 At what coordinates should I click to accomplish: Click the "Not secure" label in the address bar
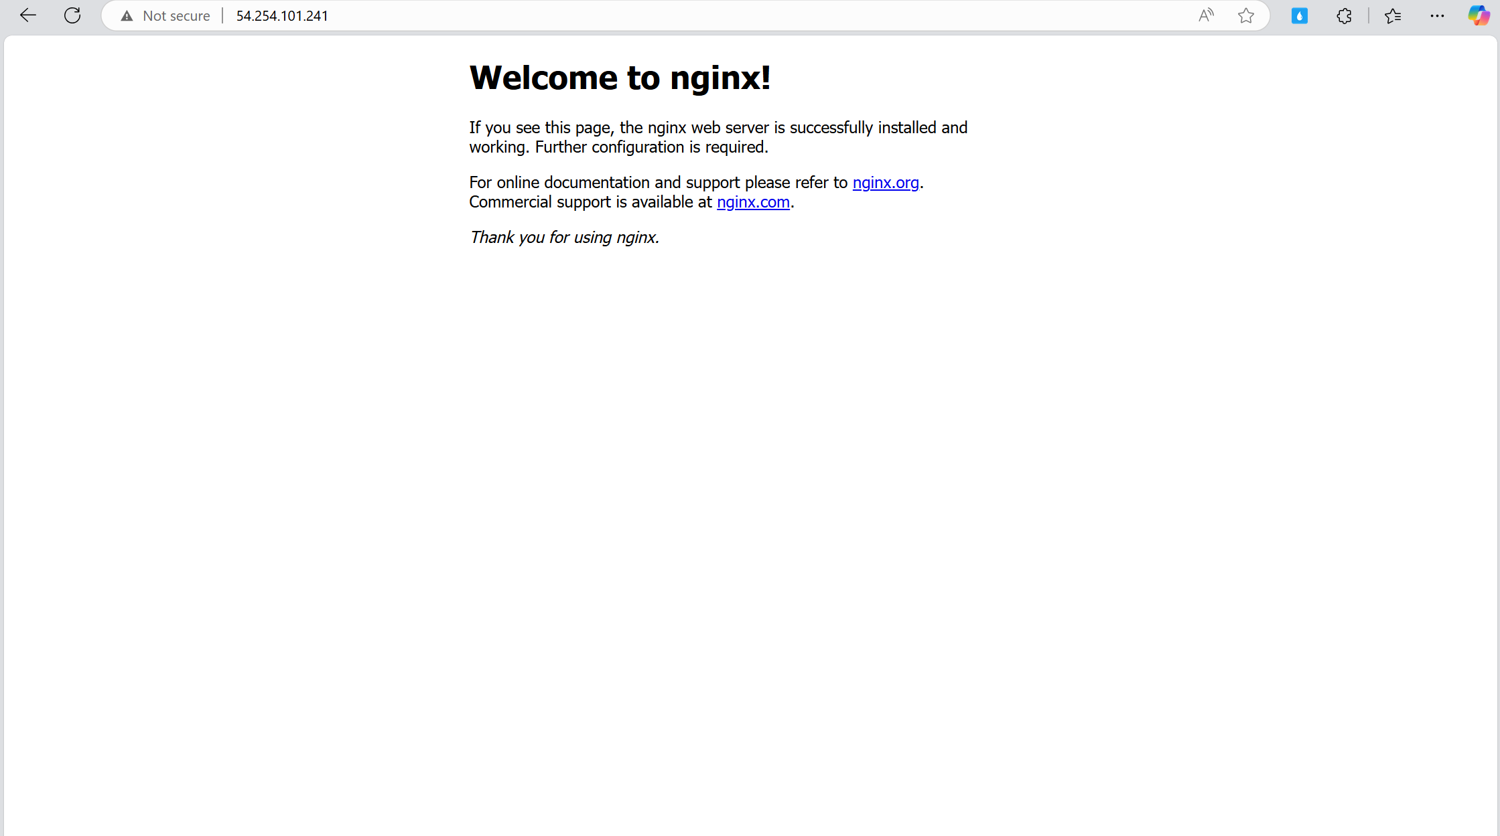(176, 16)
